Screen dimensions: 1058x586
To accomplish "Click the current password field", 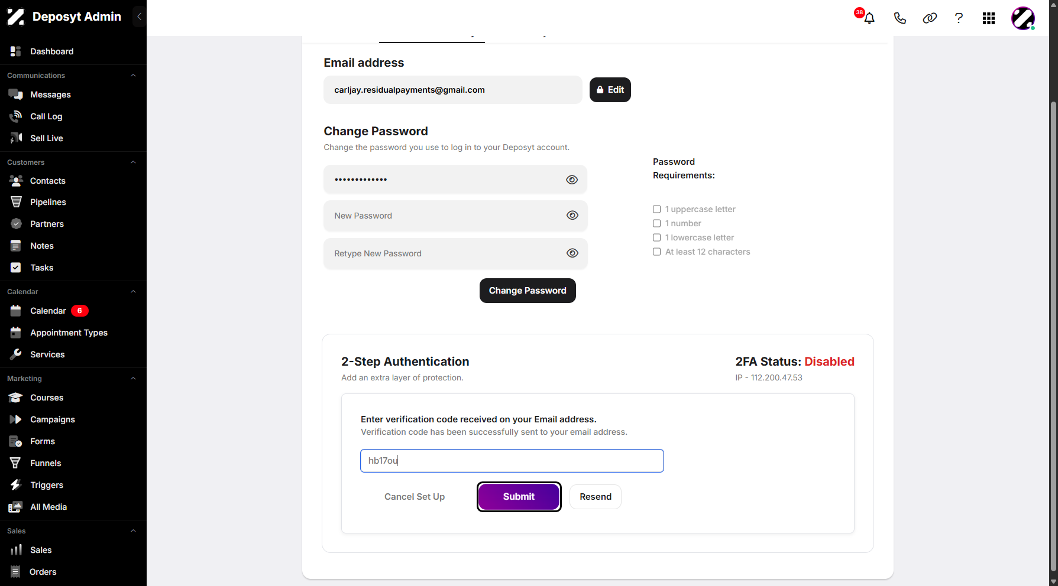I will tap(455, 180).
